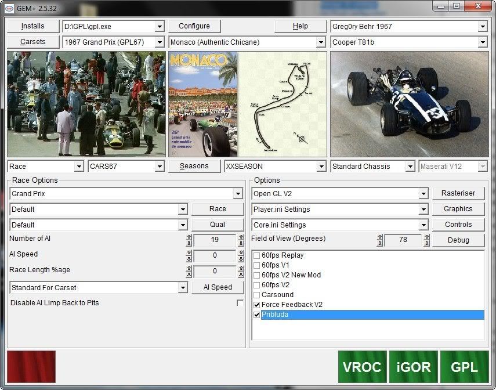Open the Carsets manager button
This screenshot has height=390, width=496.
[33, 42]
